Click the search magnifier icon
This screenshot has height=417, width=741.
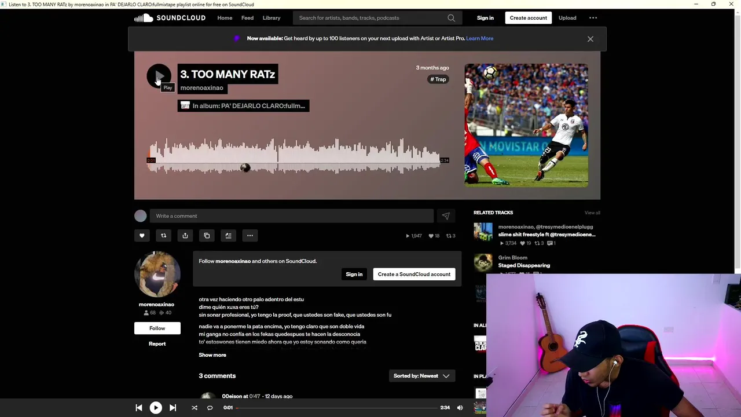pyautogui.click(x=451, y=18)
